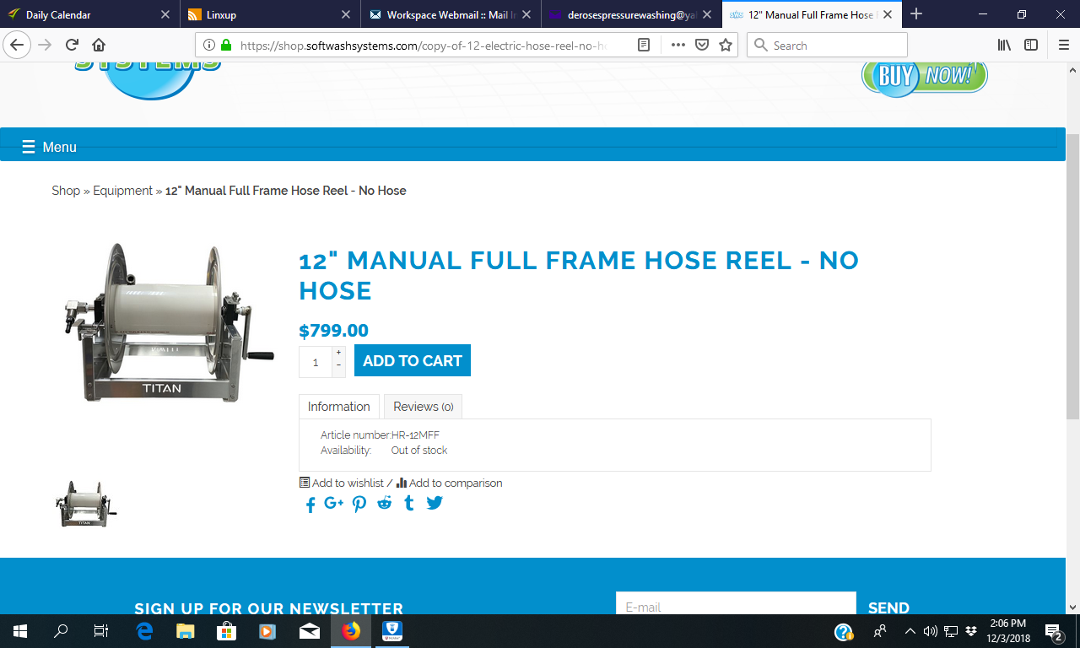Bookmark page with star icon

pos(726,46)
